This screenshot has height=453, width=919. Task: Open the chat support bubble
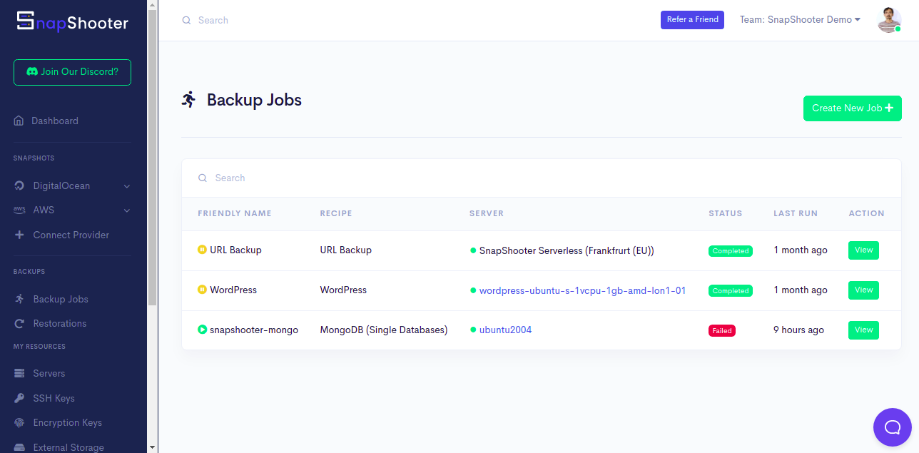[x=893, y=427]
